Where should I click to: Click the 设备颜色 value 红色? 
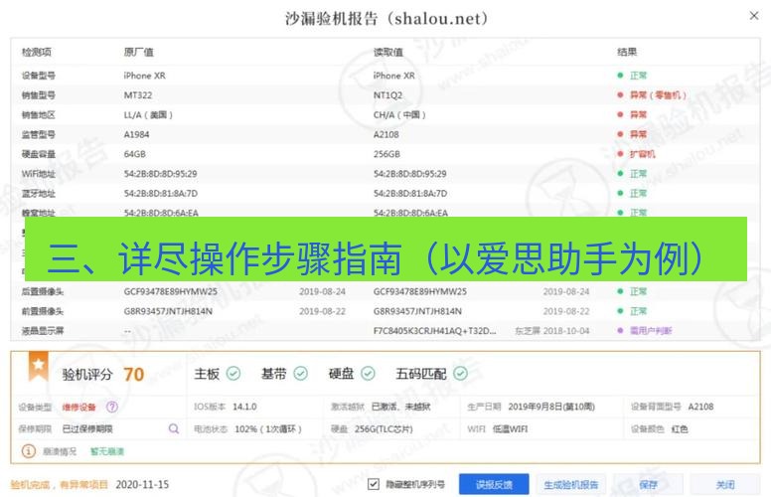click(x=680, y=429)
